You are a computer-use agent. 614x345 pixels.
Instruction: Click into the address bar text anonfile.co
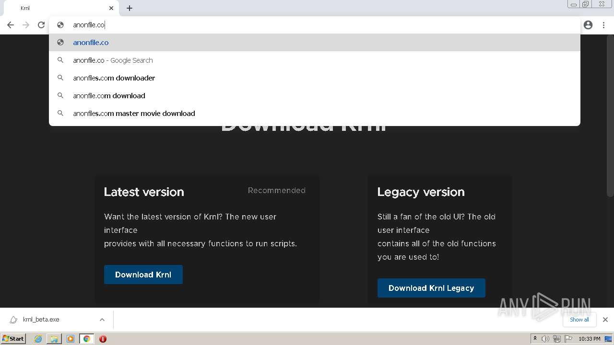(x=89, y=25)
